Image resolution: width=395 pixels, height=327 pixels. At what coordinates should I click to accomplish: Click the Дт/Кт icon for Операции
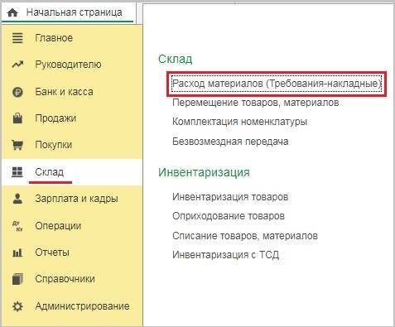click(17, 226)
